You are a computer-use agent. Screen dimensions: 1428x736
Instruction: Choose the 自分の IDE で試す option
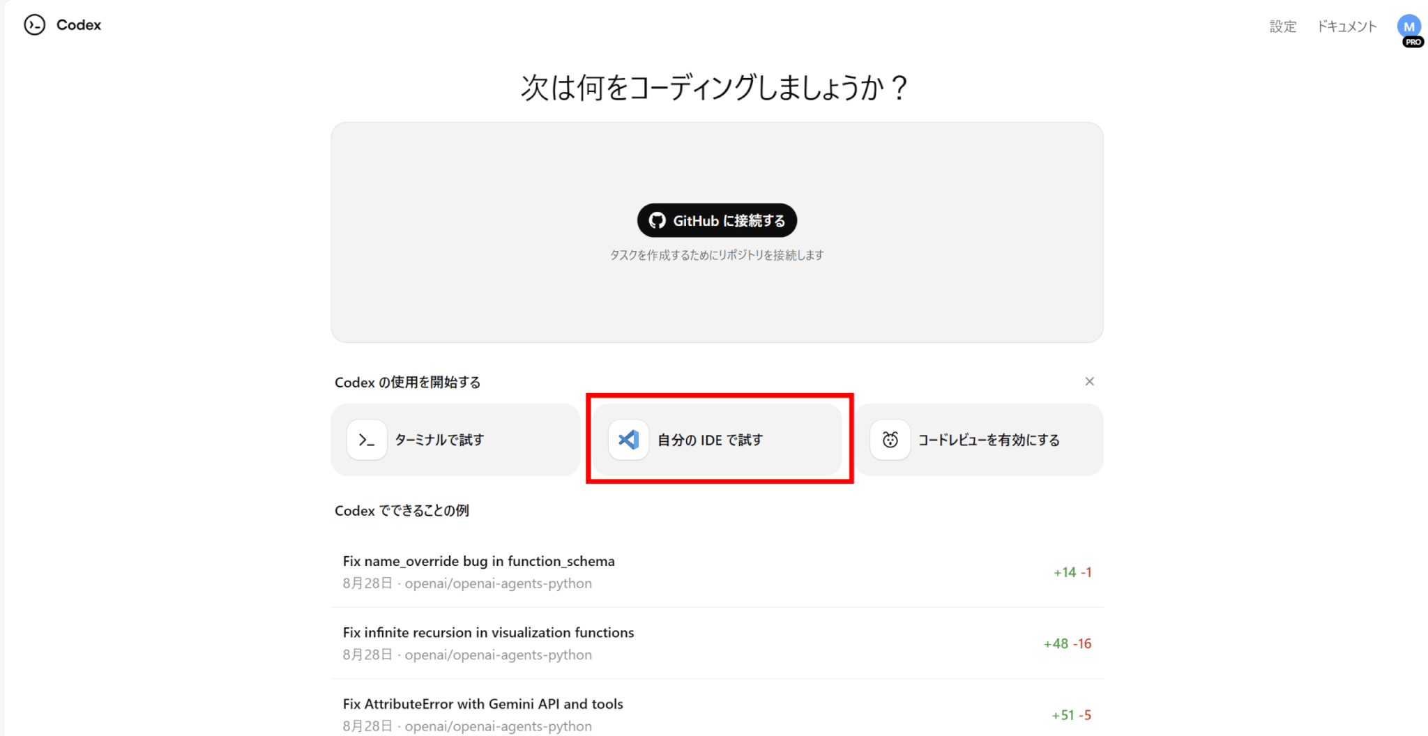pos(710,440)
